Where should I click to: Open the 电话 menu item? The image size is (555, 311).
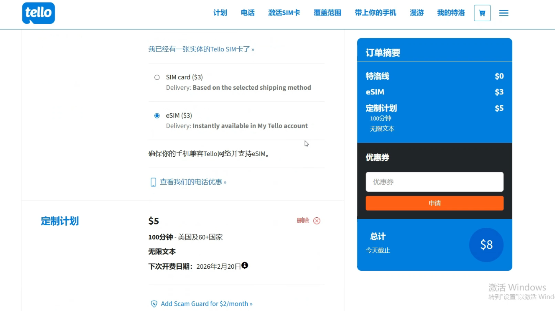tap(248, 13)
